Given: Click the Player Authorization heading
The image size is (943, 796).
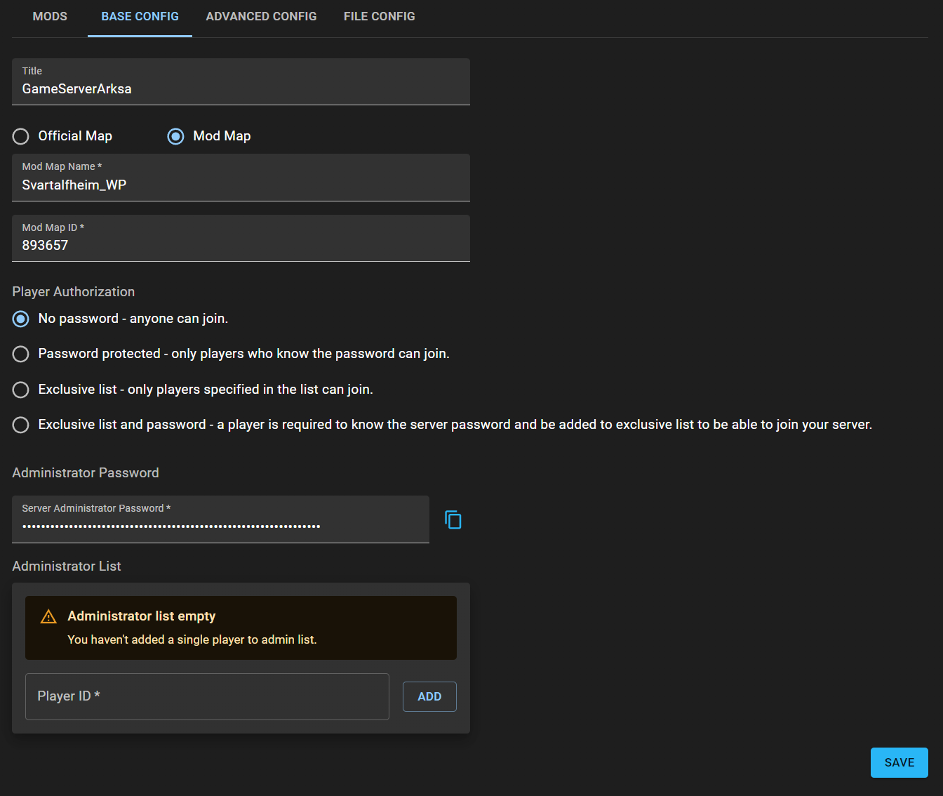Looking at the screenshot, I should 74,291.
